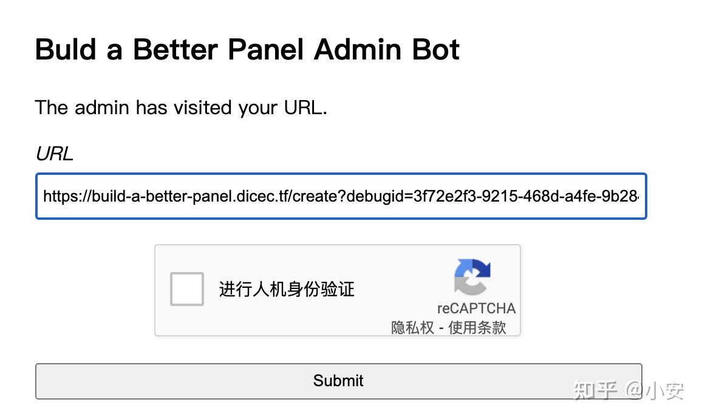702x419 pixels.
Task: Click the italic URL field label
Action: pyautogui.click(x=53, y=154)
